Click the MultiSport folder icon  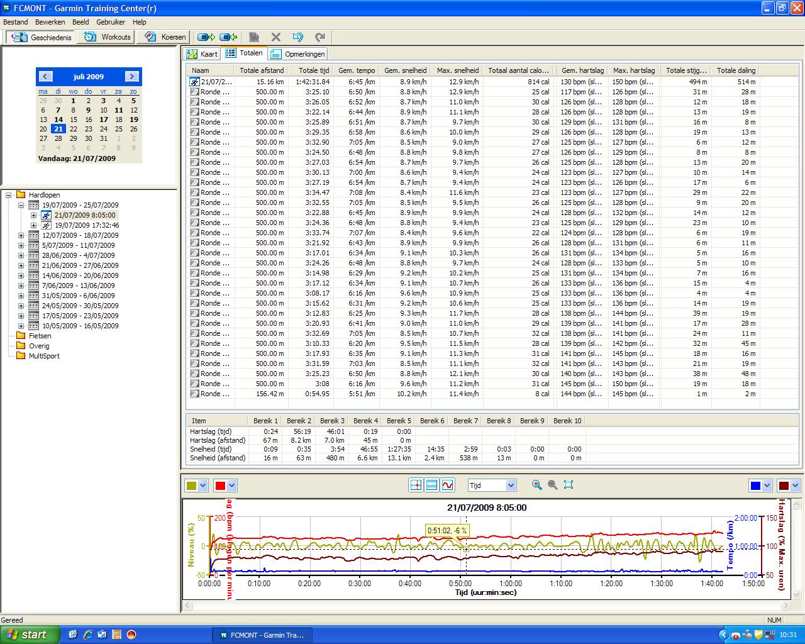tap(21, 356)
